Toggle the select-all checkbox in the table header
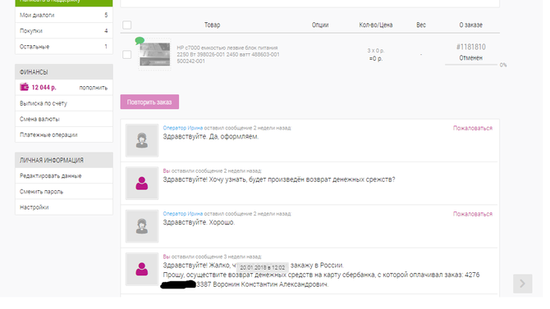 click(127, 25)
